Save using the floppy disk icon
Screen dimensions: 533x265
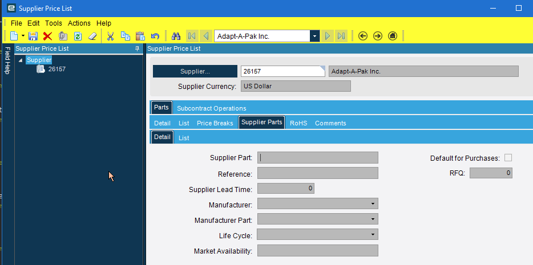pos(33,36)
